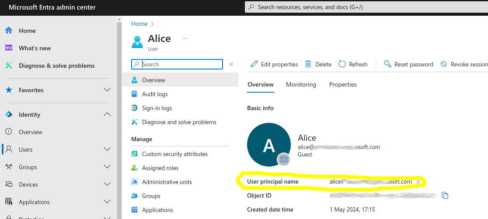Viewport: 488px width, 219px height.
Task: Click the Basic info heading
Action: pos(260,108)
